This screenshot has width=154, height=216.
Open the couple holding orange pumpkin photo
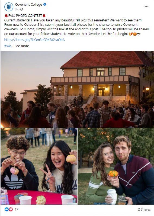[116, 166]
